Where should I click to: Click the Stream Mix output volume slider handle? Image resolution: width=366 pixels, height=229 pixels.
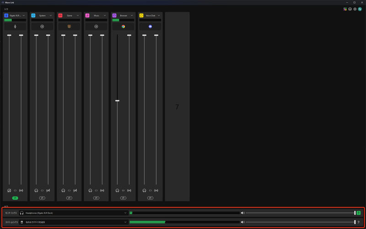tap(355, 222)
